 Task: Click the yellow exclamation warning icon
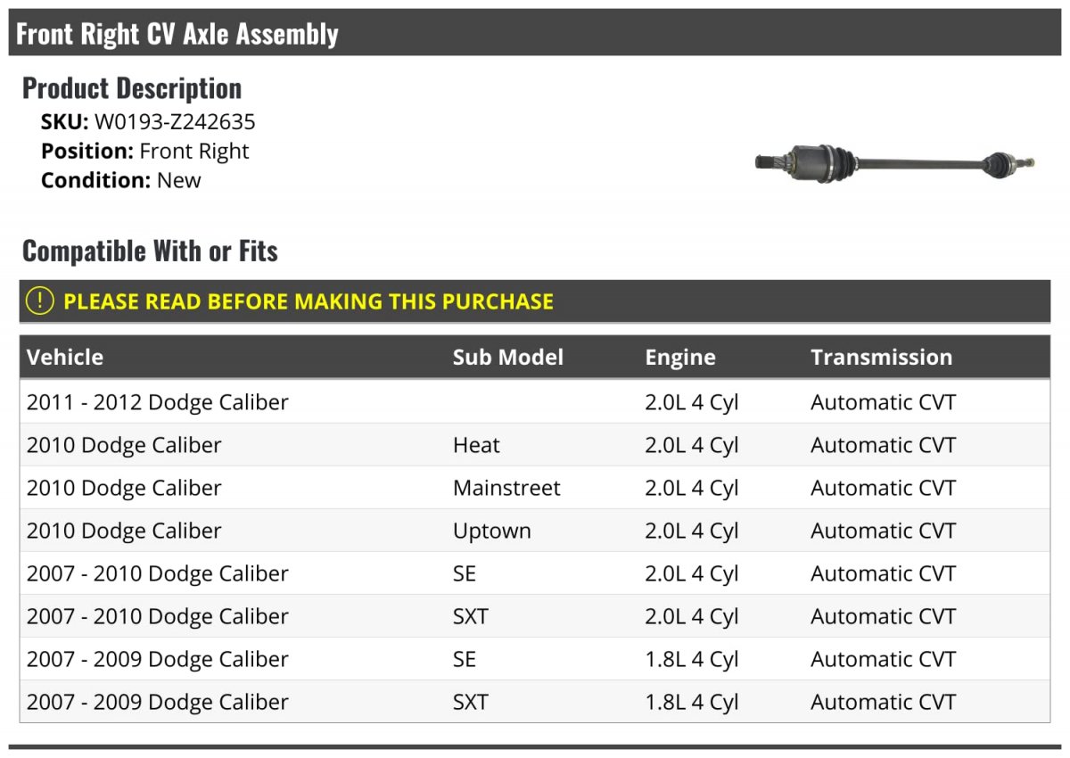[x=40, y=301]
